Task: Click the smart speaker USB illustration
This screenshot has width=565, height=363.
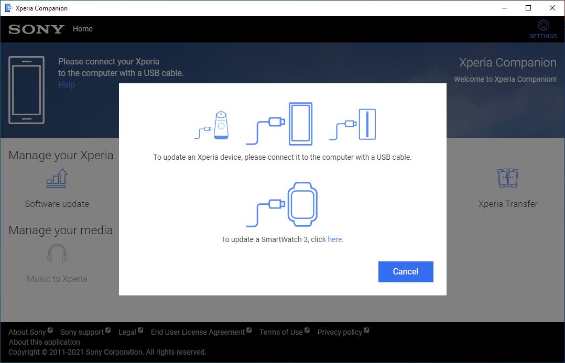Action: [x=212, y=125]
